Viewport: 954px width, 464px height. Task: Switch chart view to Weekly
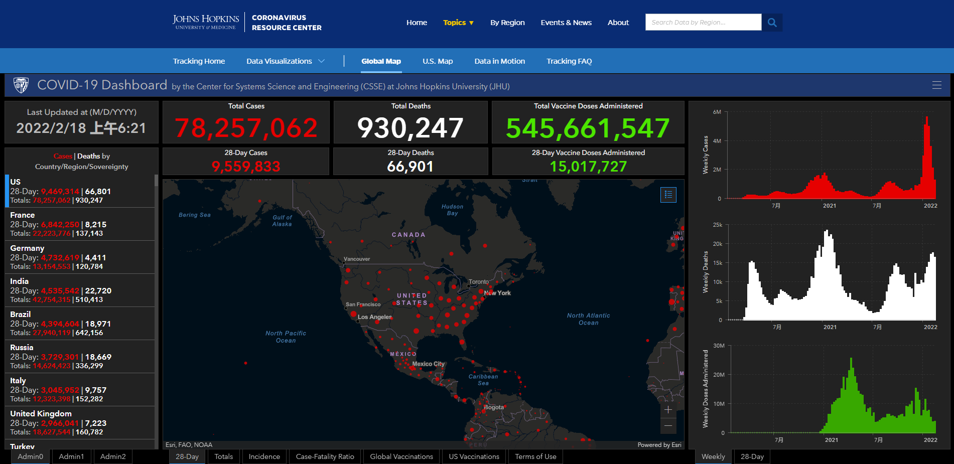[x=713, y=456]
